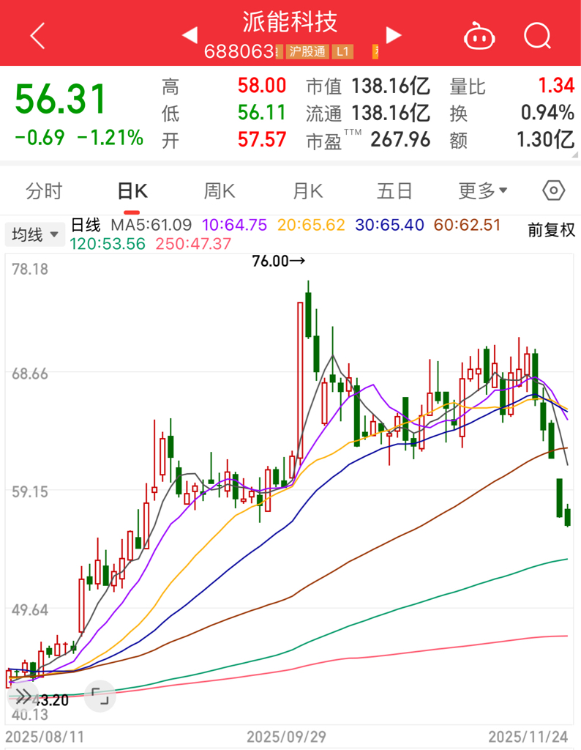The image size is (581, 750).
Task: Tap current price 56.31
Action: coord(60,100)
